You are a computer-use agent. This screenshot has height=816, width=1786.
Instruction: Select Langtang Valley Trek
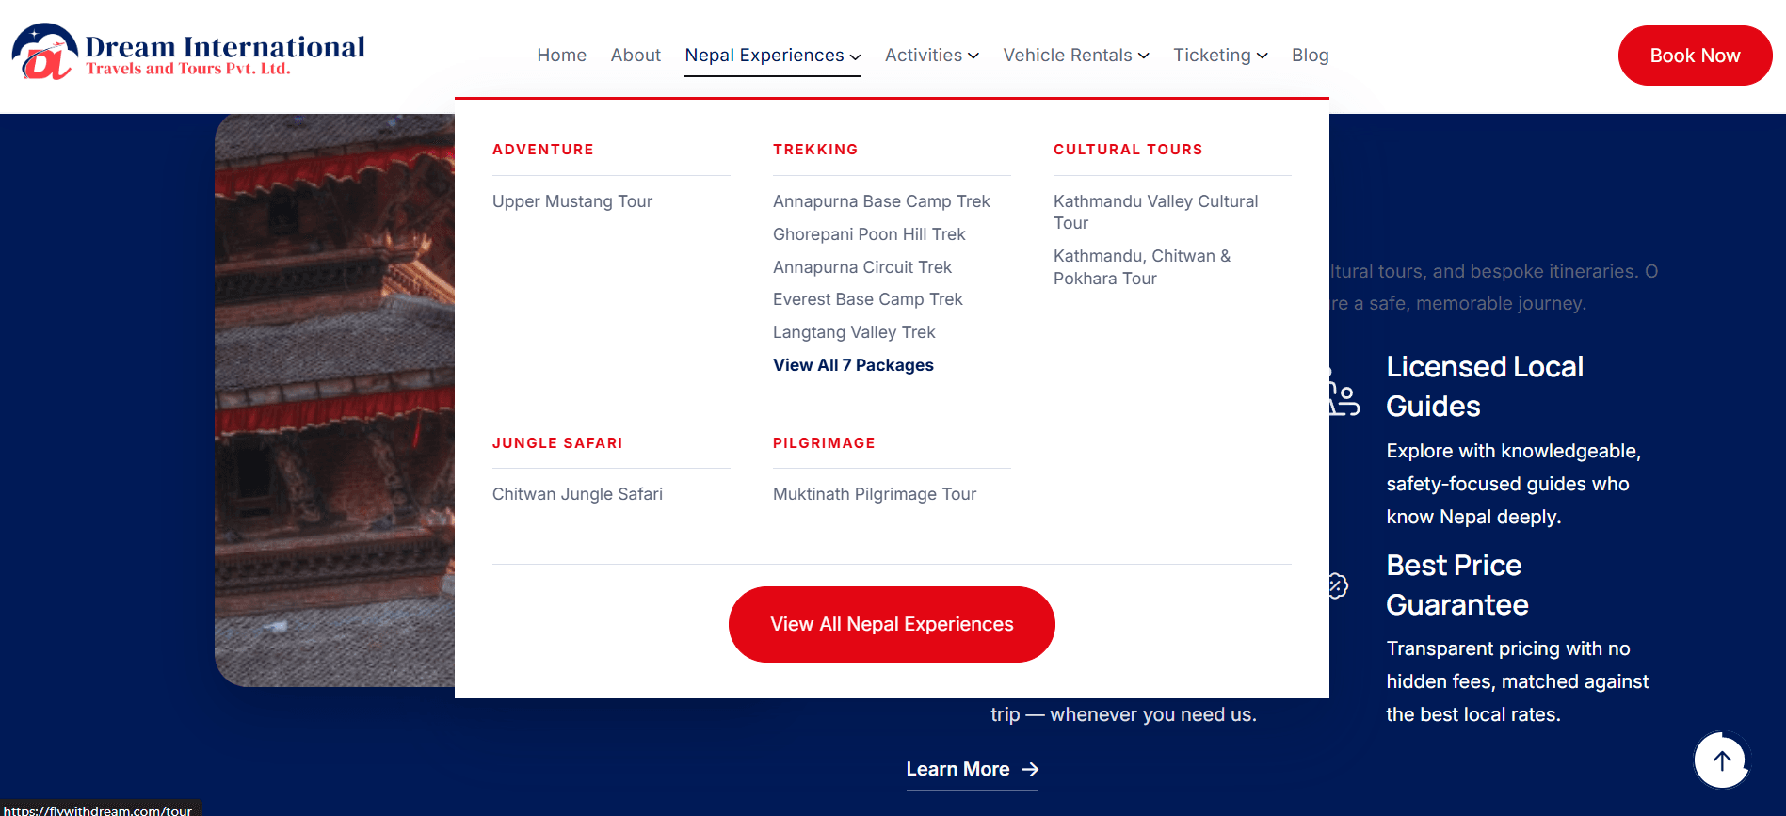[x=854, y=332]
